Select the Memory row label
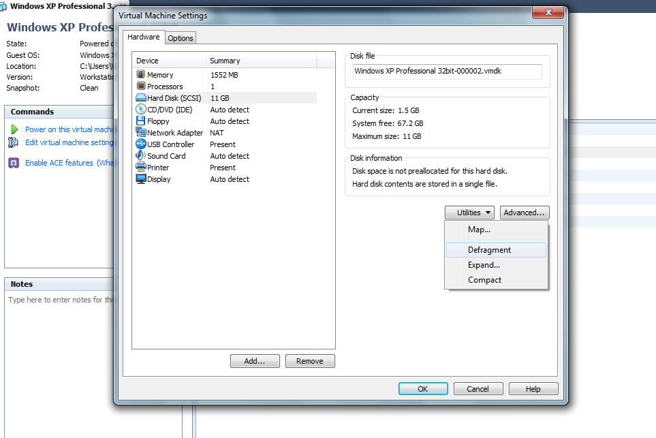The image size is (656, 438). tap(160, 75)
